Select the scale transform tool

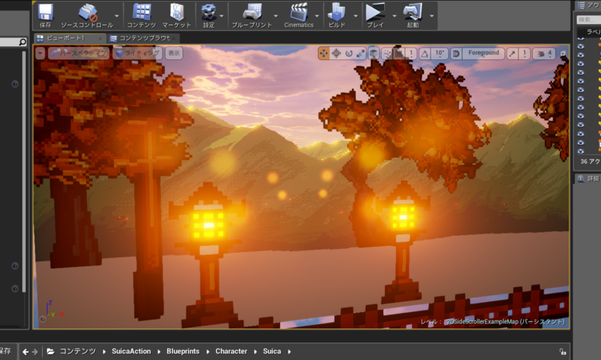(361, 54)
